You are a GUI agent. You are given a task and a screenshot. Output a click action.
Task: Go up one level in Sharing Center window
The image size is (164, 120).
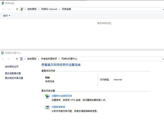(x=17, y=59)
